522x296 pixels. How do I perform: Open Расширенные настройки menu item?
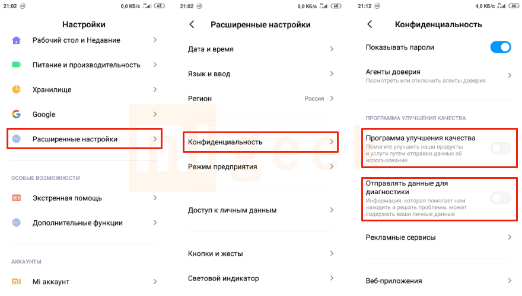click(x=83, y=139)
